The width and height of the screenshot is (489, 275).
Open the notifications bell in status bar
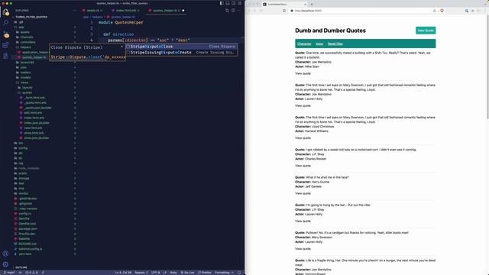point(239,273)
